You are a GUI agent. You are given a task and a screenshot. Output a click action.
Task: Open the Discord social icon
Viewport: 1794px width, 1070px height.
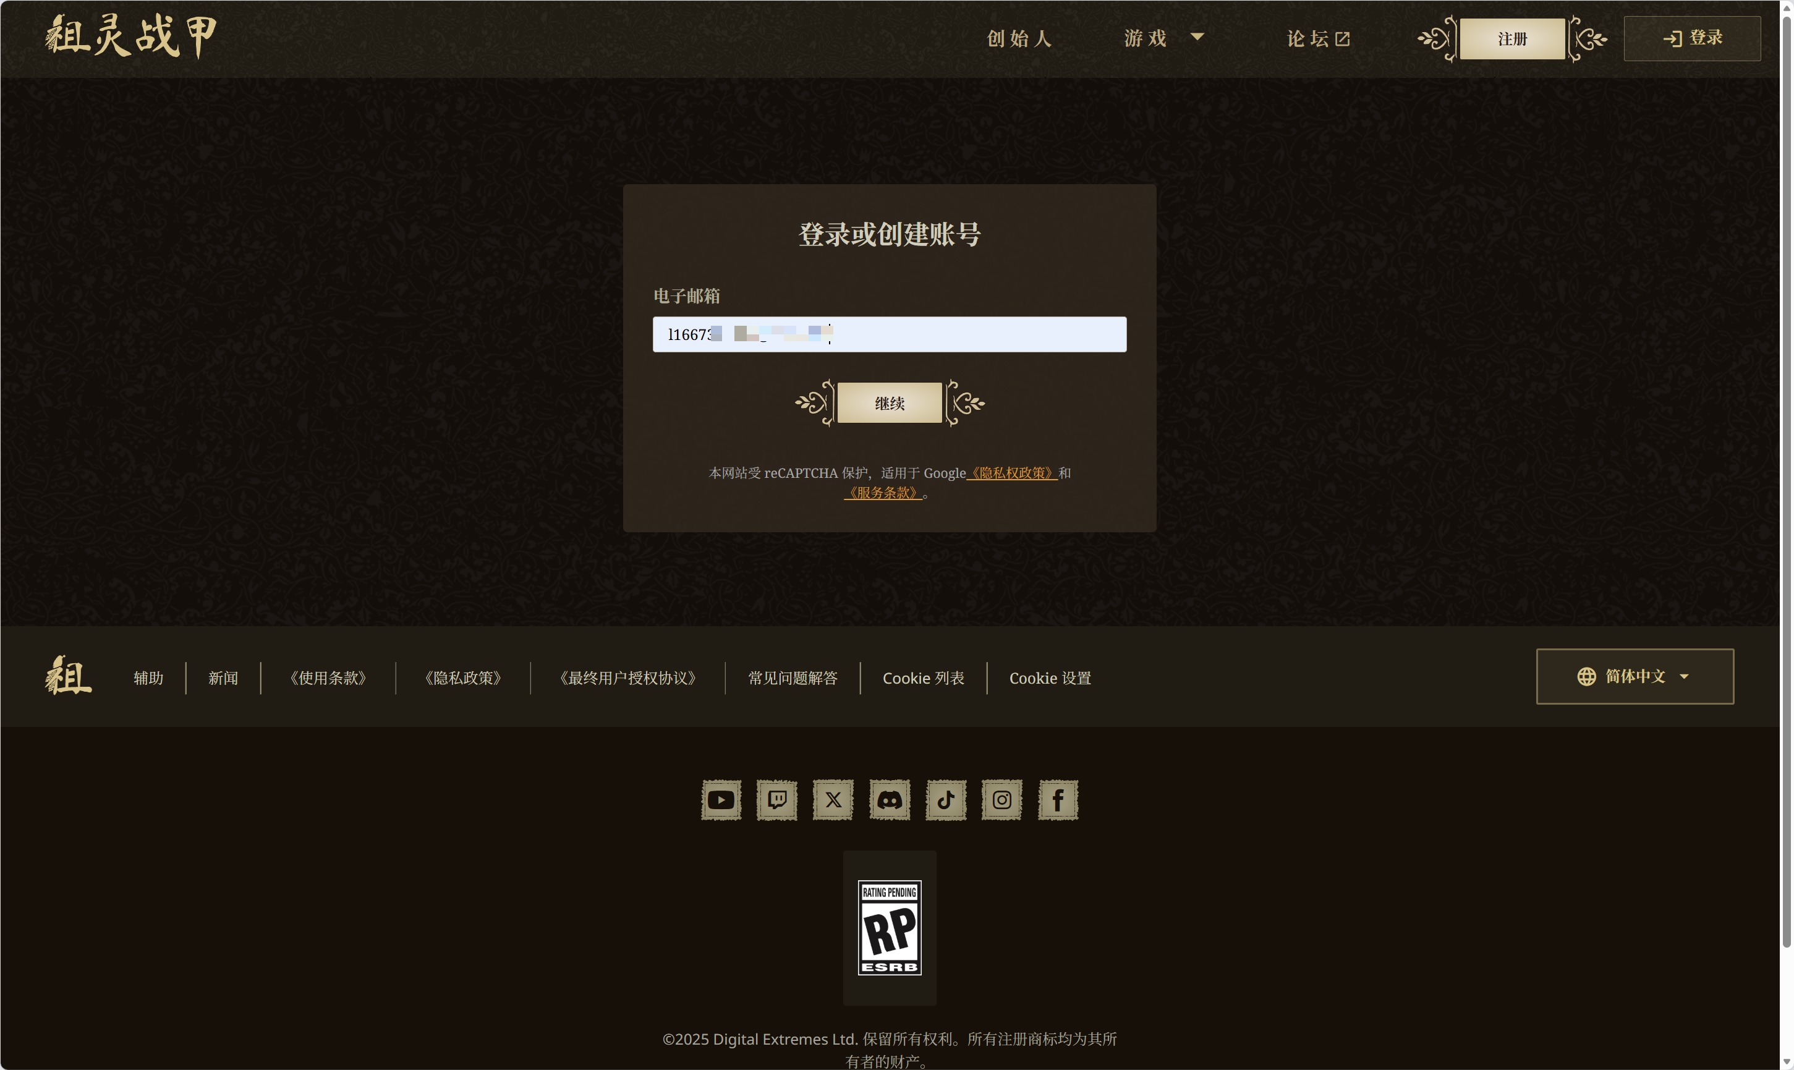pos(889,800)
